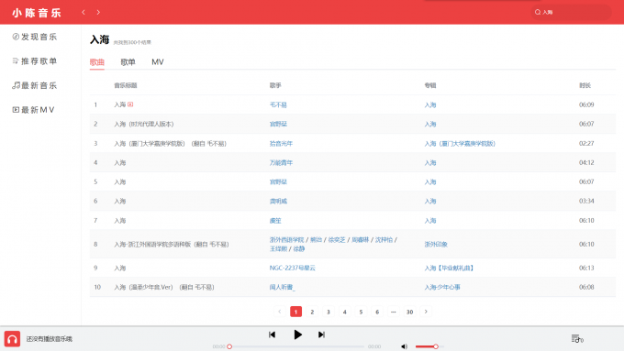Click the MV icon next to song 1
Viewport: 624px width, 351px height.
[130, 104]
